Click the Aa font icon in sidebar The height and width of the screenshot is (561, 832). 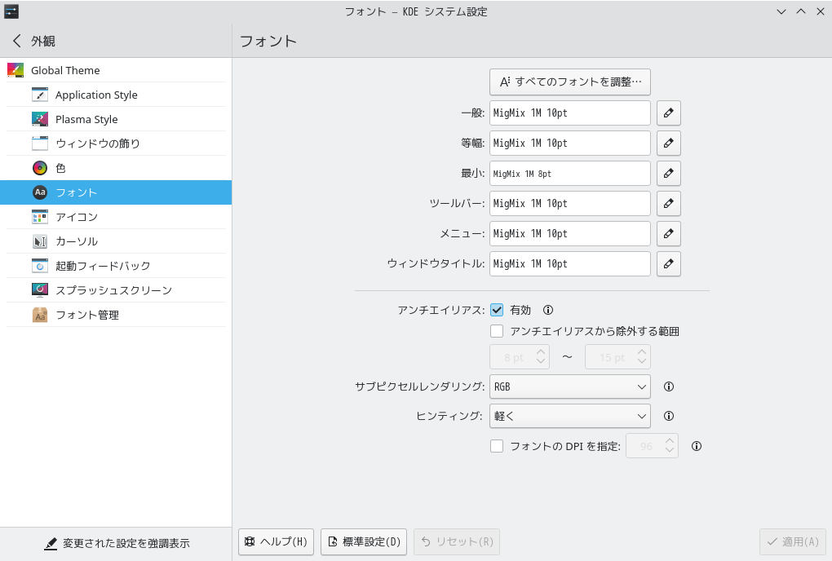40,192
